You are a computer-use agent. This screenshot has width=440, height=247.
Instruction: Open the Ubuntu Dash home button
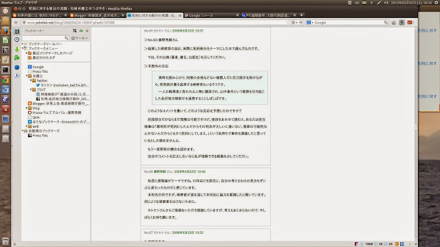(5, 11)
